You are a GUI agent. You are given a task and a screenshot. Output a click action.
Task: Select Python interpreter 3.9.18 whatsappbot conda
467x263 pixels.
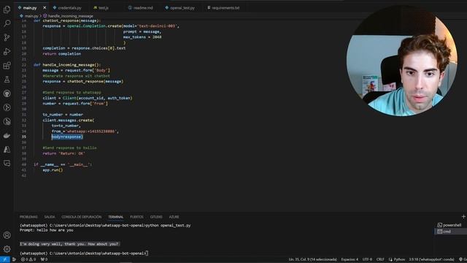click(431, 259)
